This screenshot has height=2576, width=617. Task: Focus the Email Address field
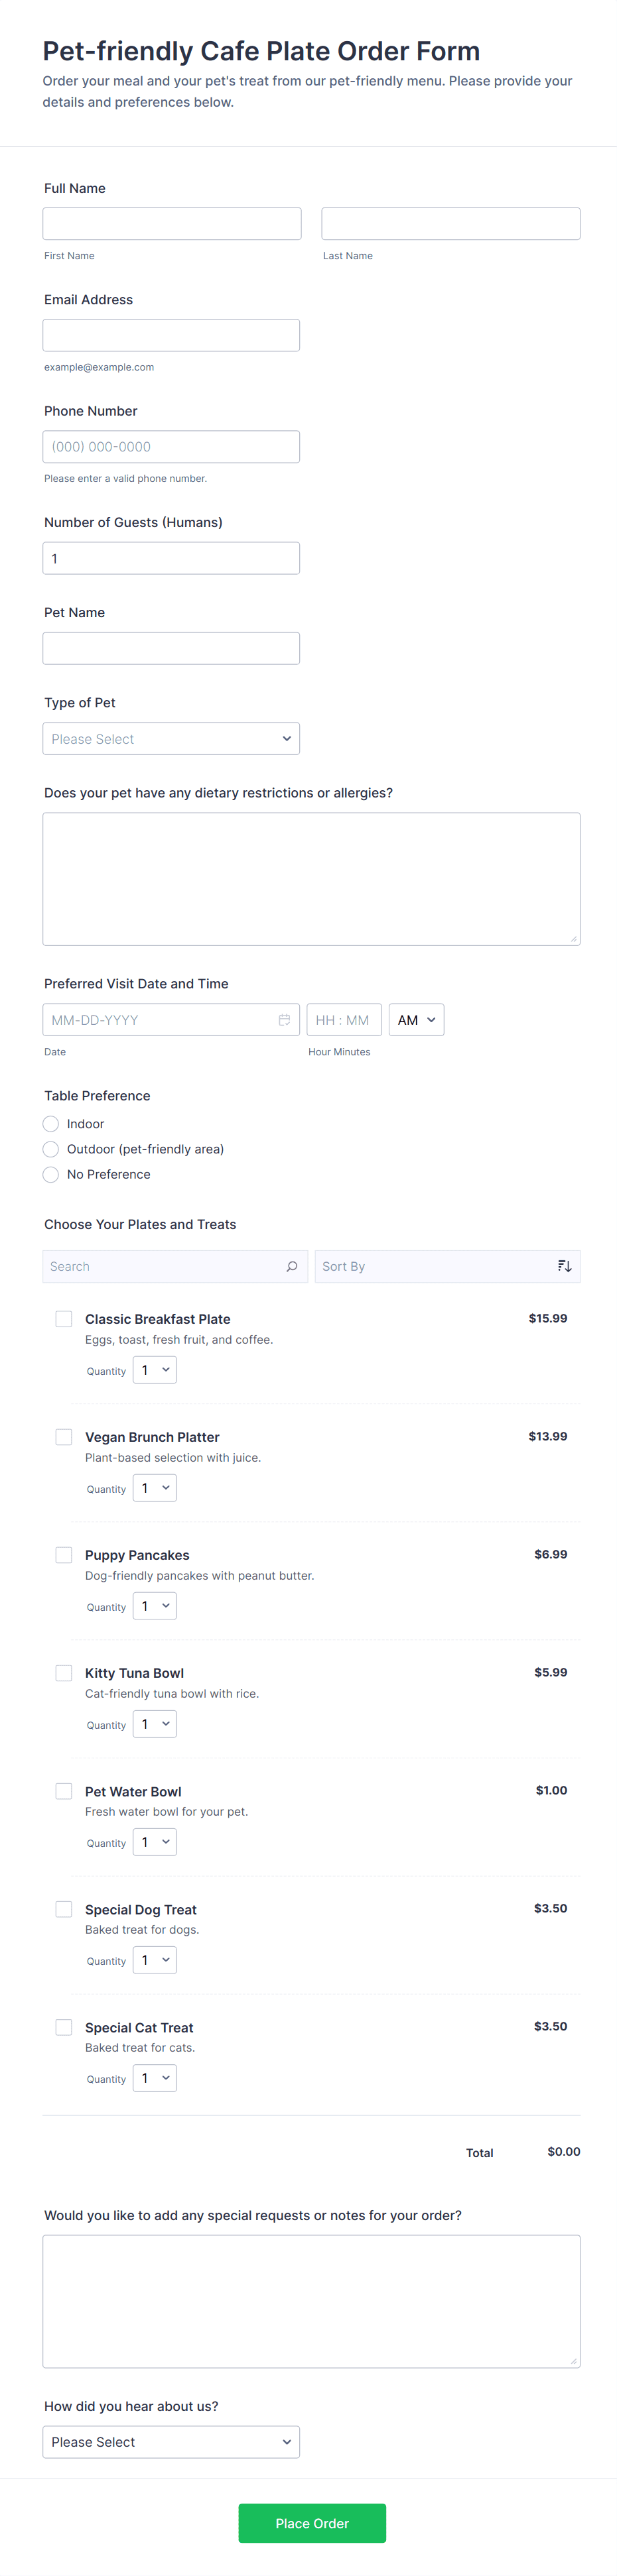[x=171, y=335]
